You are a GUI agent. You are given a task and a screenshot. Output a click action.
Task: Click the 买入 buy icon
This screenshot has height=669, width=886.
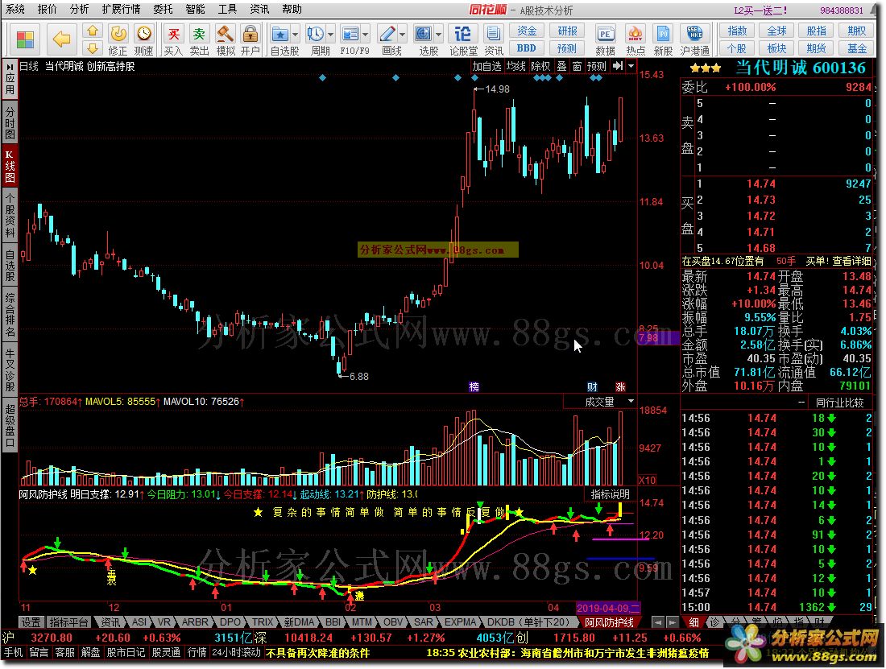(x=173, y=39)
